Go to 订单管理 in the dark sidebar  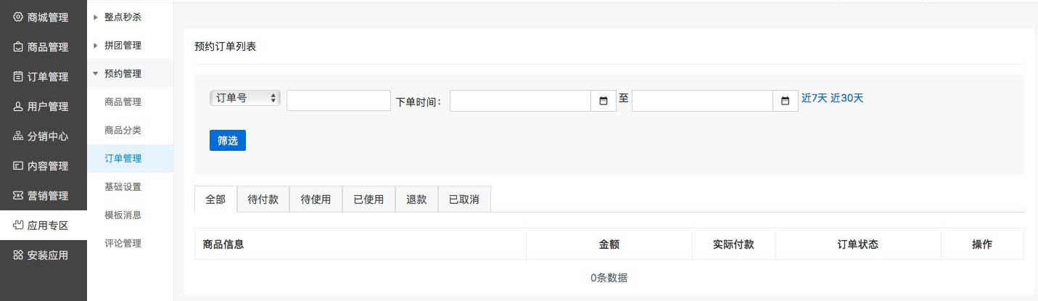point(44,77)
